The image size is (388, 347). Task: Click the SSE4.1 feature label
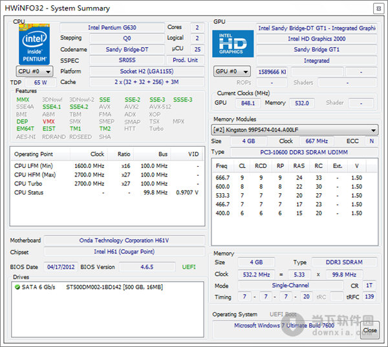[52, 107]
